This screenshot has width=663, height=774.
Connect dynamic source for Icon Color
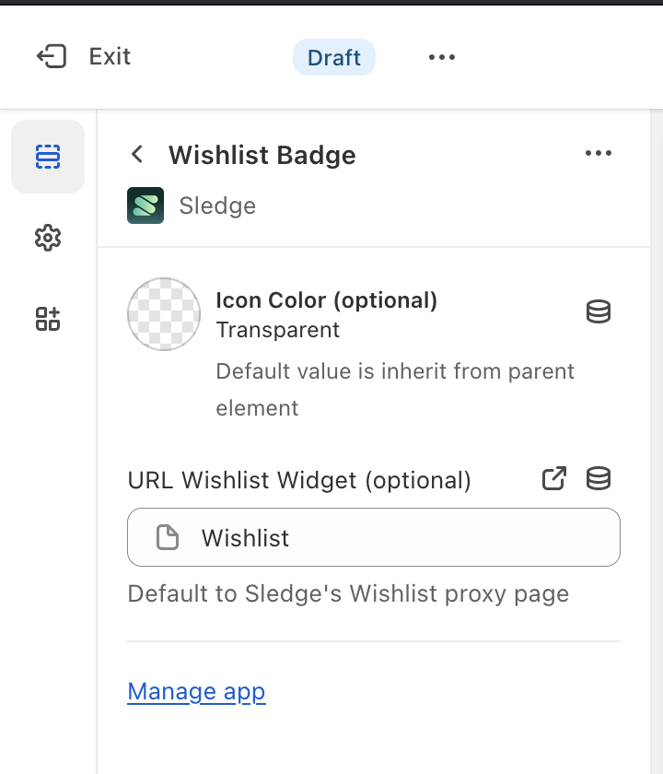(x=599, y=312)
